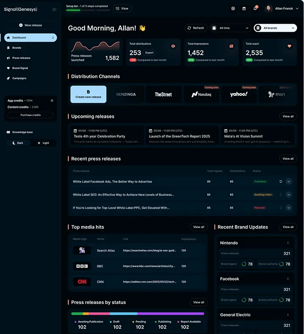Screen dimensions: 304x334
Task: View all Upcoming releases
Action: 288,116
